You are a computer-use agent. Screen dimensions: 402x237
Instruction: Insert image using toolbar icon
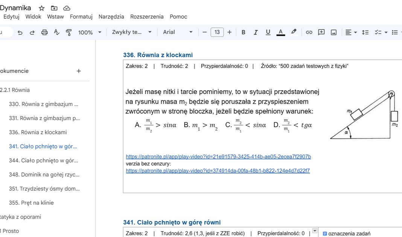pyautogui.click(x=333, y=32)
